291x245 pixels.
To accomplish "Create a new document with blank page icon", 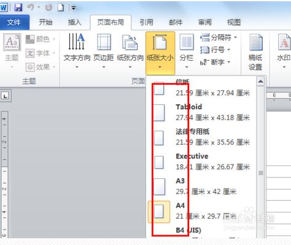I will point(61,7).
